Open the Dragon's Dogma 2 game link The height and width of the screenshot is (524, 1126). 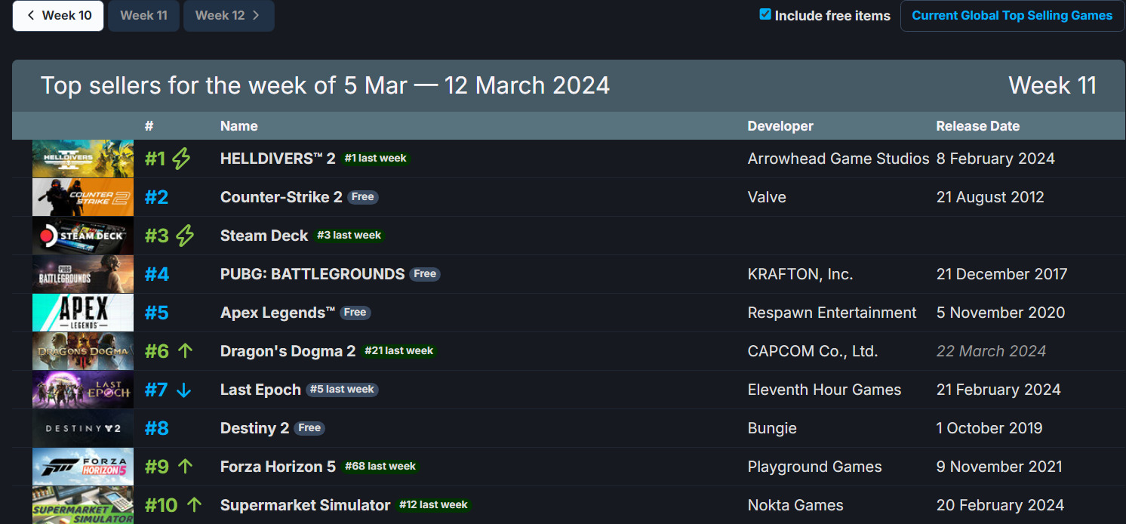(288, 351)
